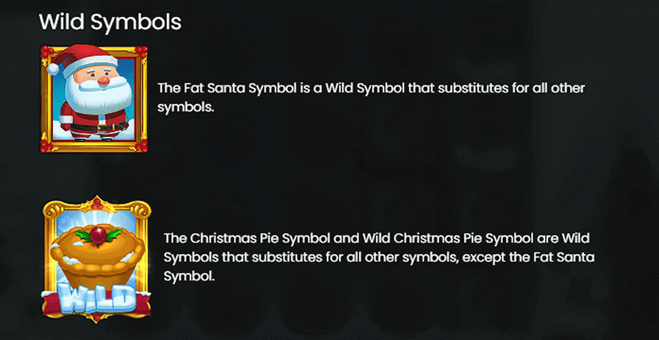Click the 'except the Fat Santa' phrase
This screenshot has height=340, width=659.
point(528,257)
